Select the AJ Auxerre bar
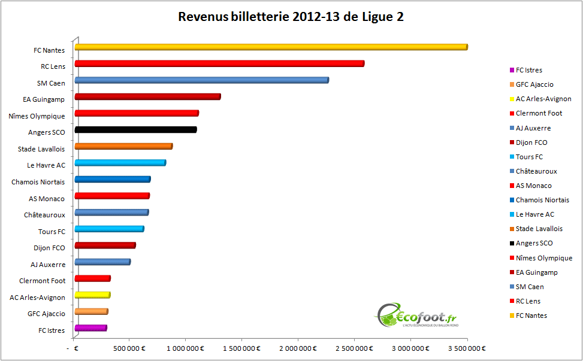 (102, 262)
